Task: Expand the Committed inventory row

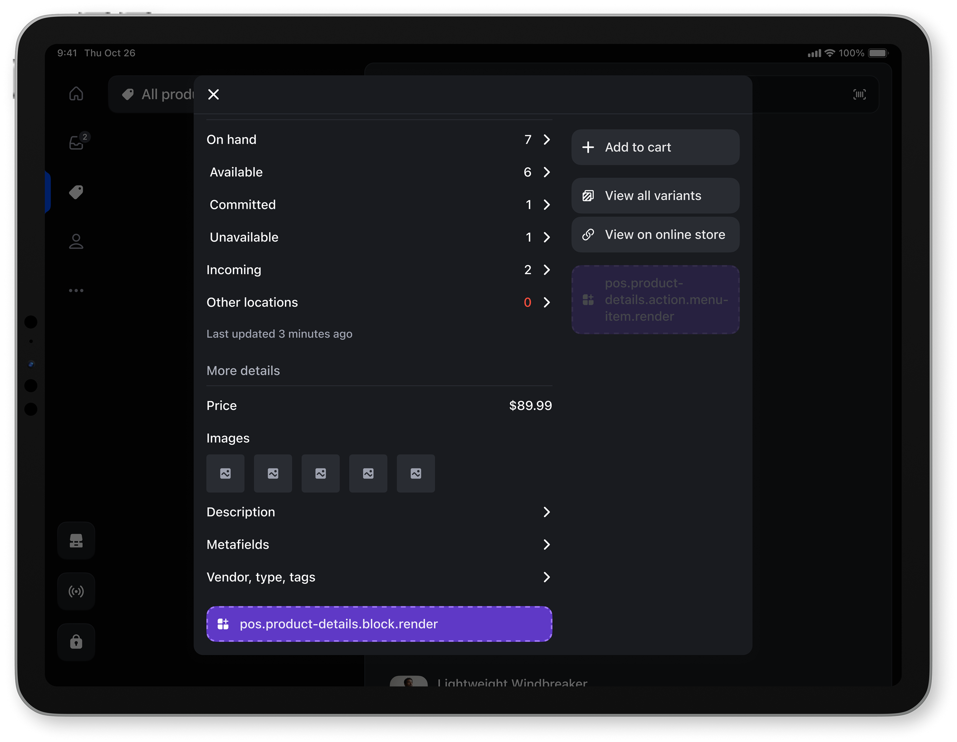Action: click(379, 204)
